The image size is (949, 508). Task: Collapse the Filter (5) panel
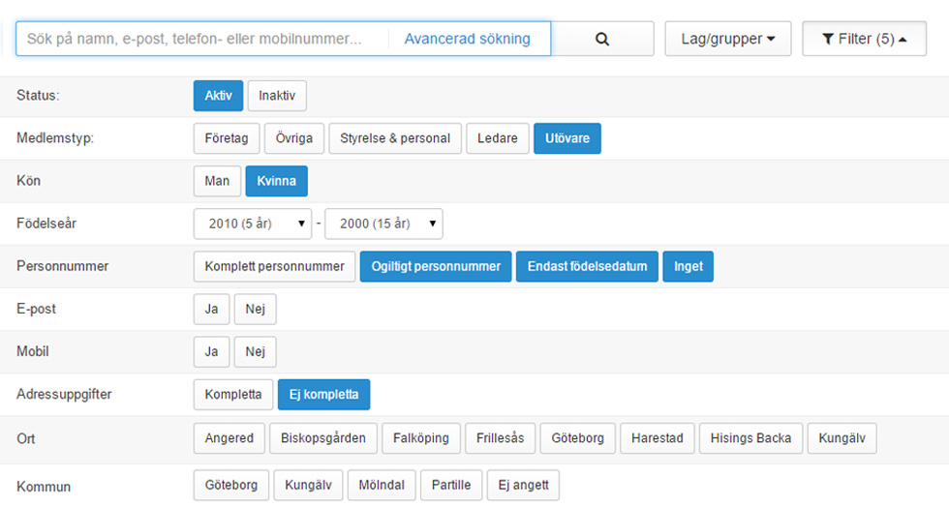pyautogui.click(x=864, y=40)
